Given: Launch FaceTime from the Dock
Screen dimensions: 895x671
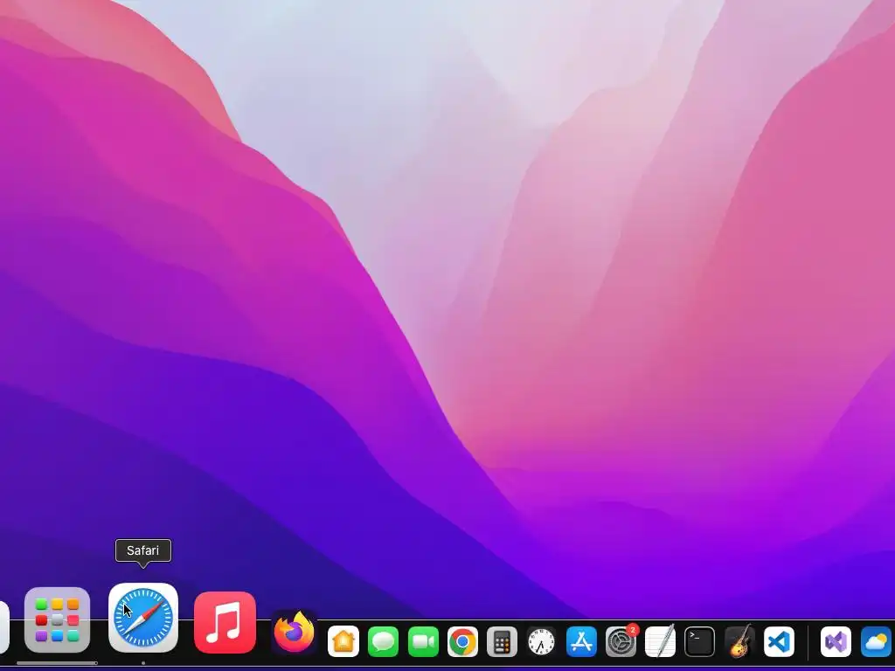Looking at the screenshot, I should (423, 641).
